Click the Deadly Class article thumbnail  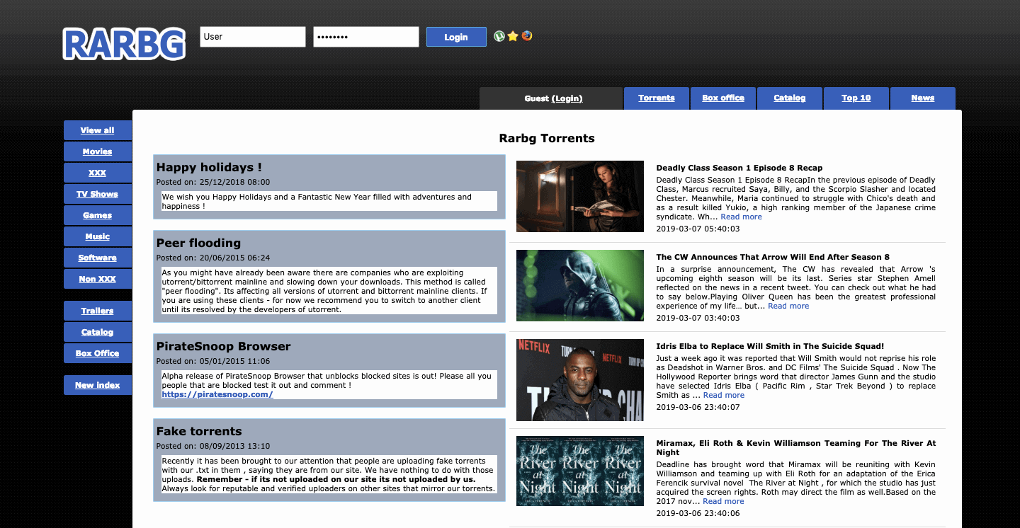(580, 196)
